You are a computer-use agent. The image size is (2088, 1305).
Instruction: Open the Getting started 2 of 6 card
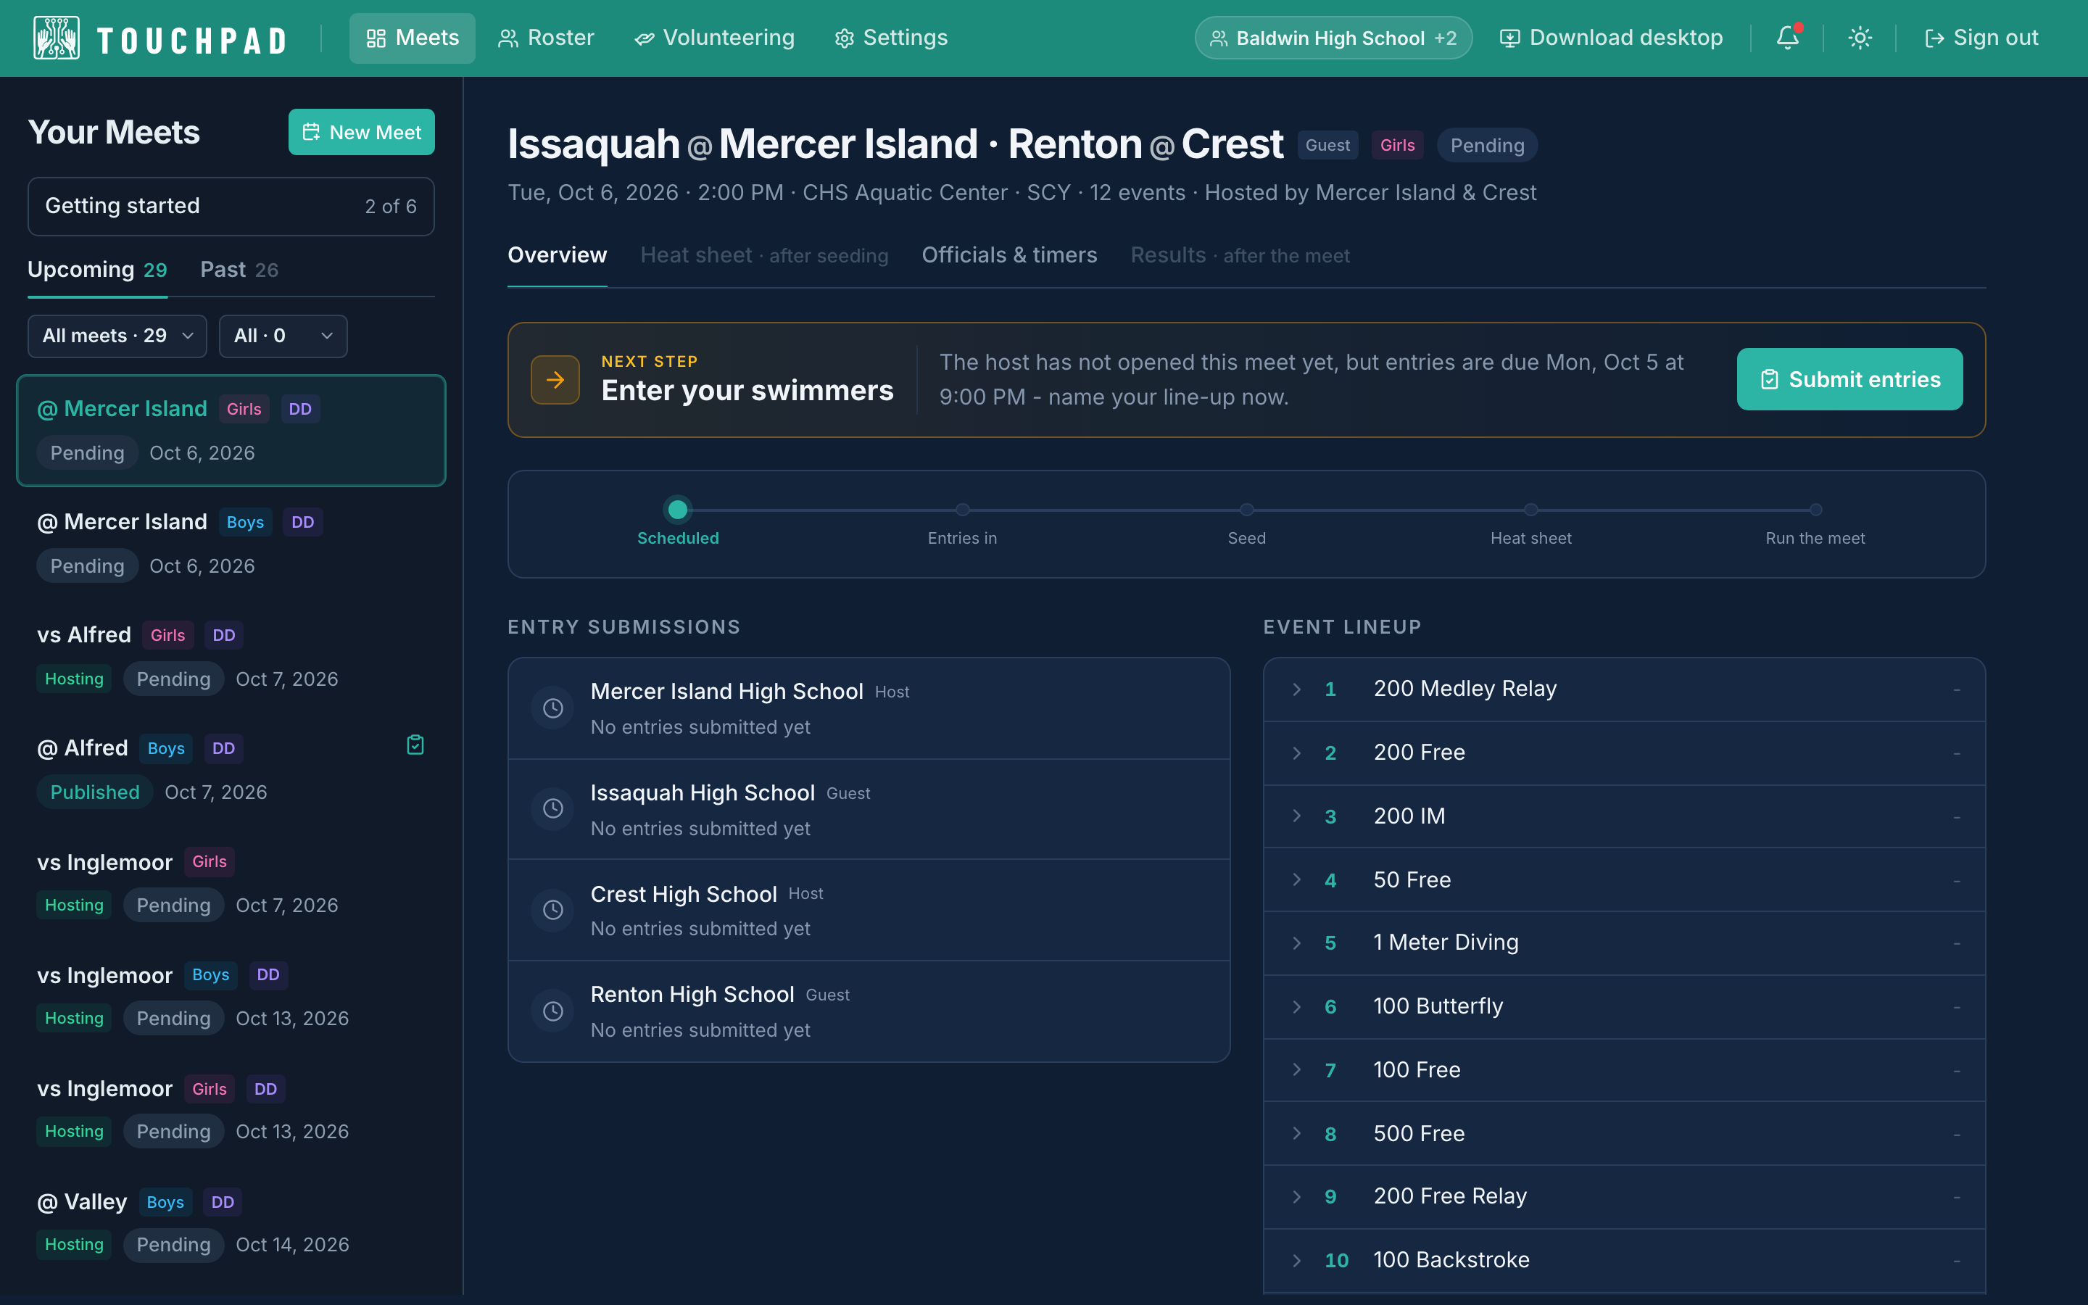click(231, 207)
